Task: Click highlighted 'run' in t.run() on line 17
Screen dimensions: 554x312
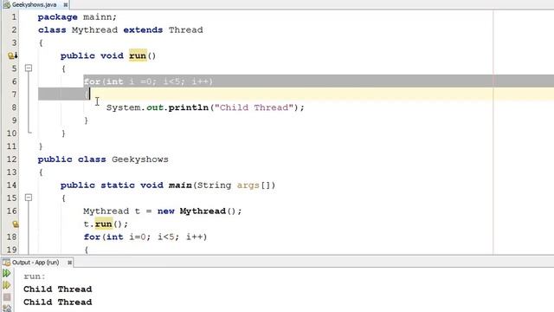Action: click(x=104, y=224)
